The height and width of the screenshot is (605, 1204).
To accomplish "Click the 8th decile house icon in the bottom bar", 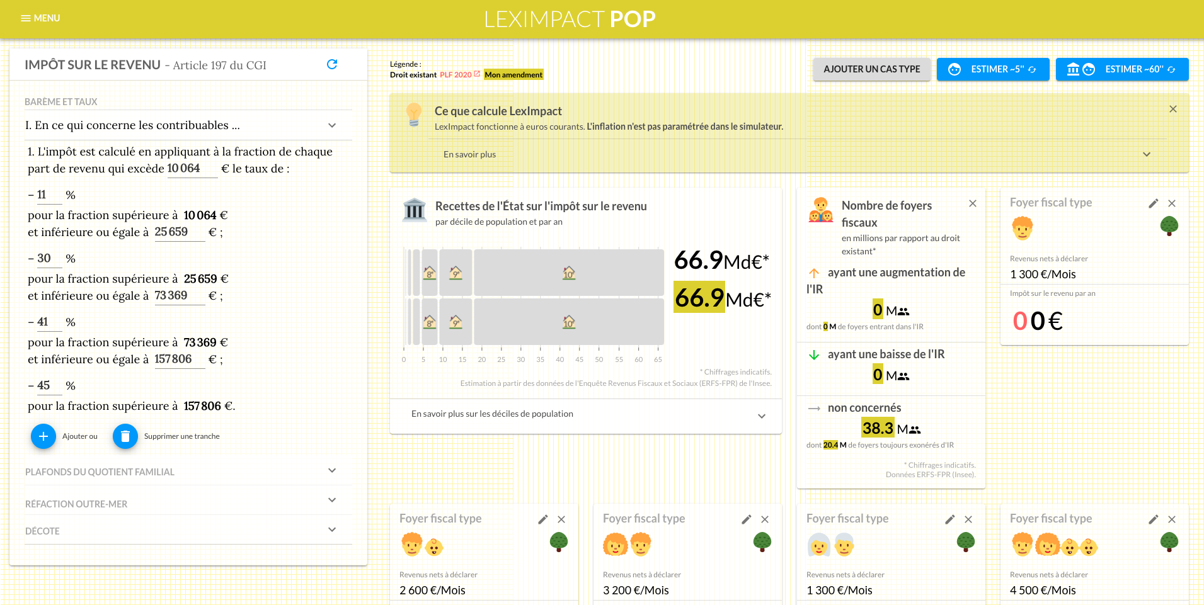I will tap(430, 322).
